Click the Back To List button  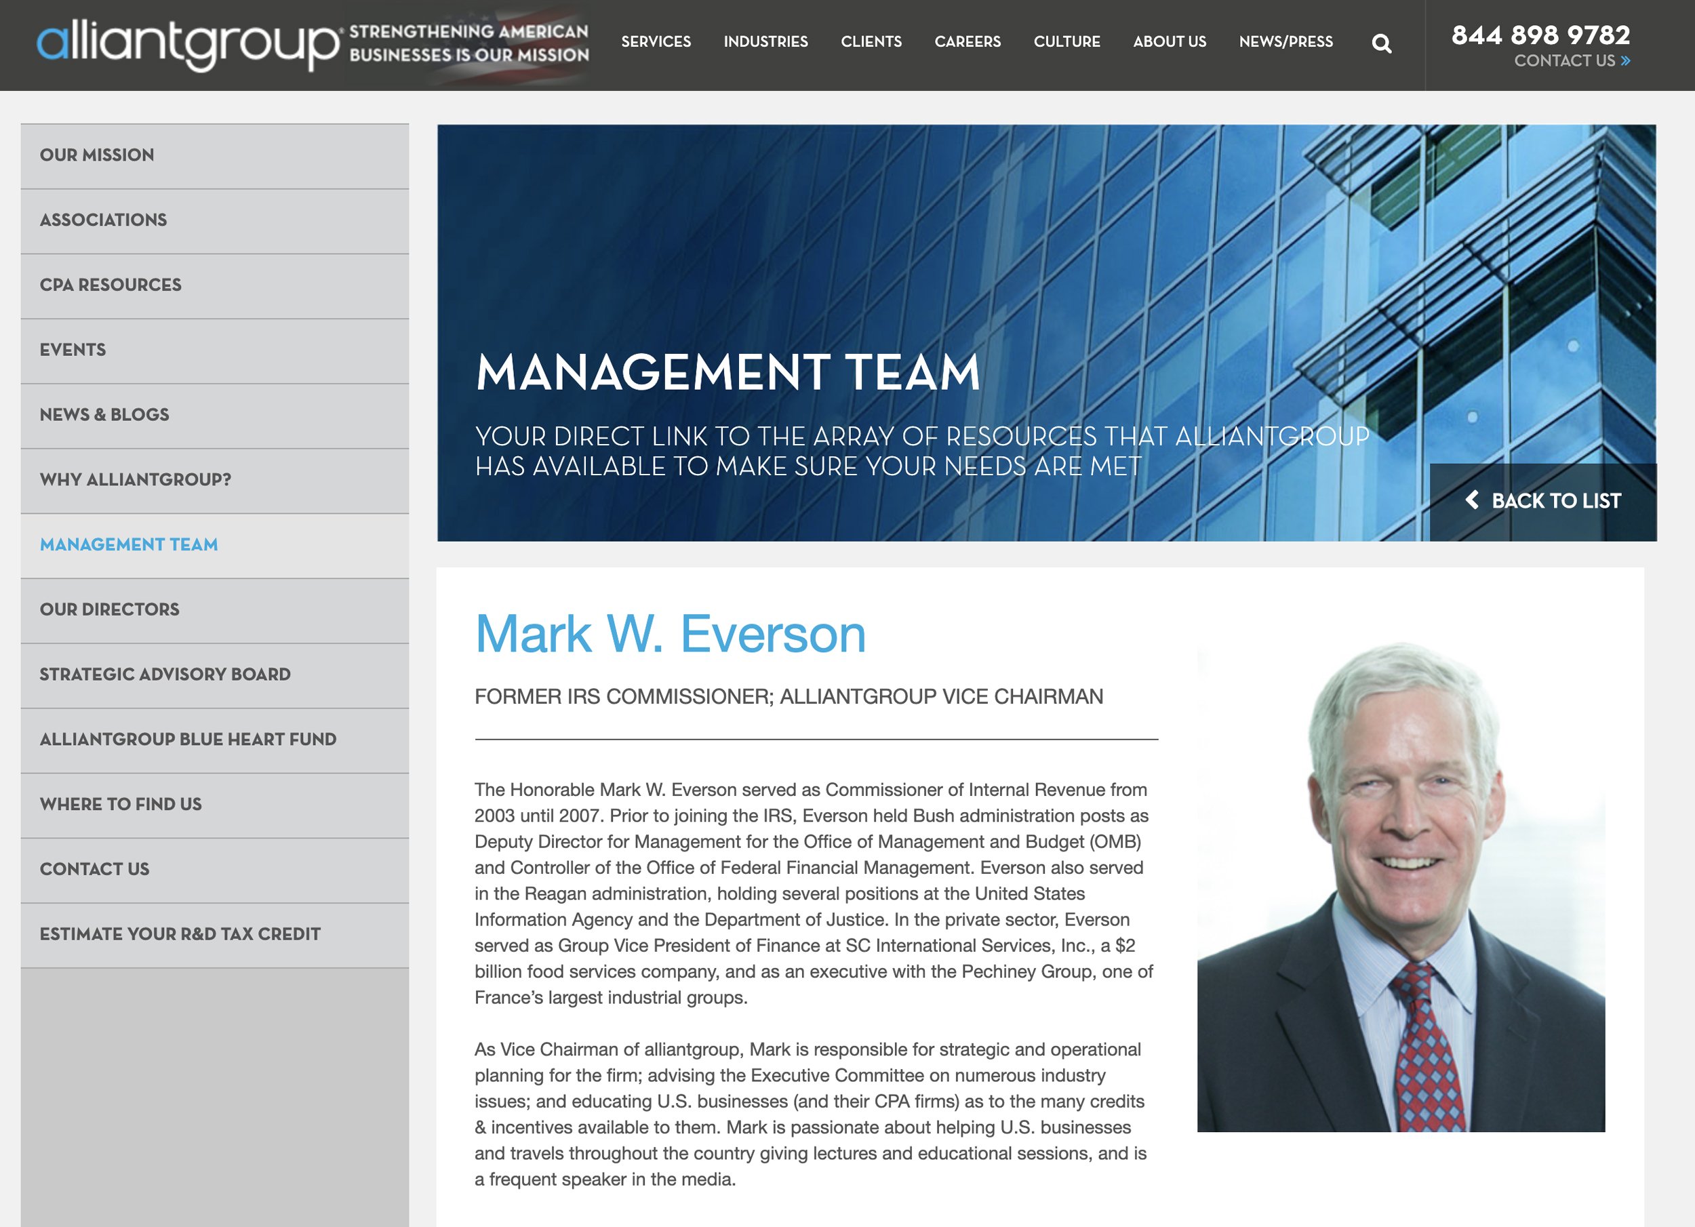click(x=1542, y=502)
